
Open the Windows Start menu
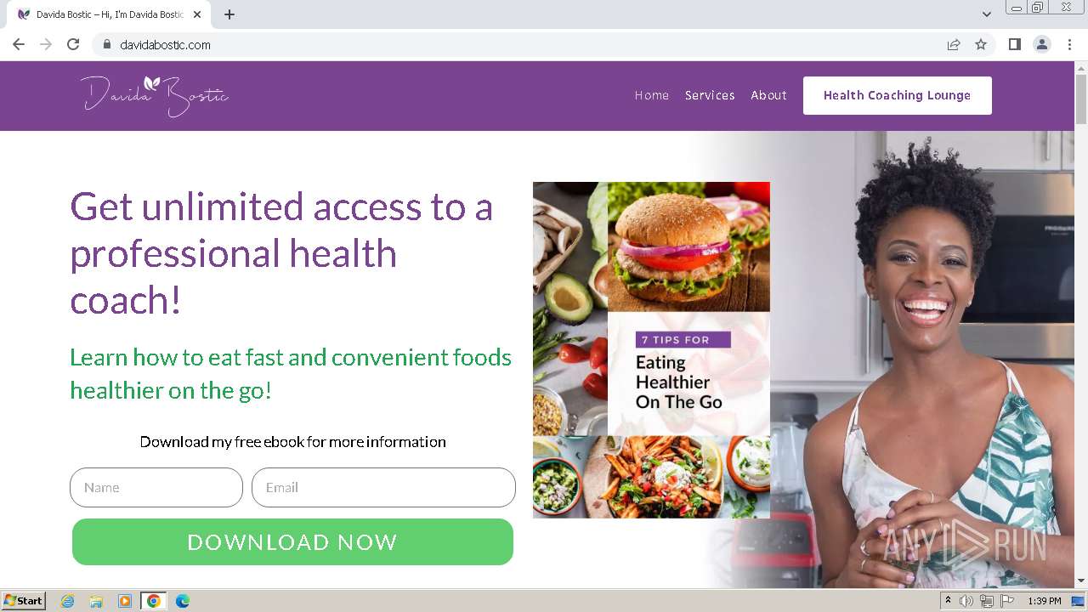(24, 601)
